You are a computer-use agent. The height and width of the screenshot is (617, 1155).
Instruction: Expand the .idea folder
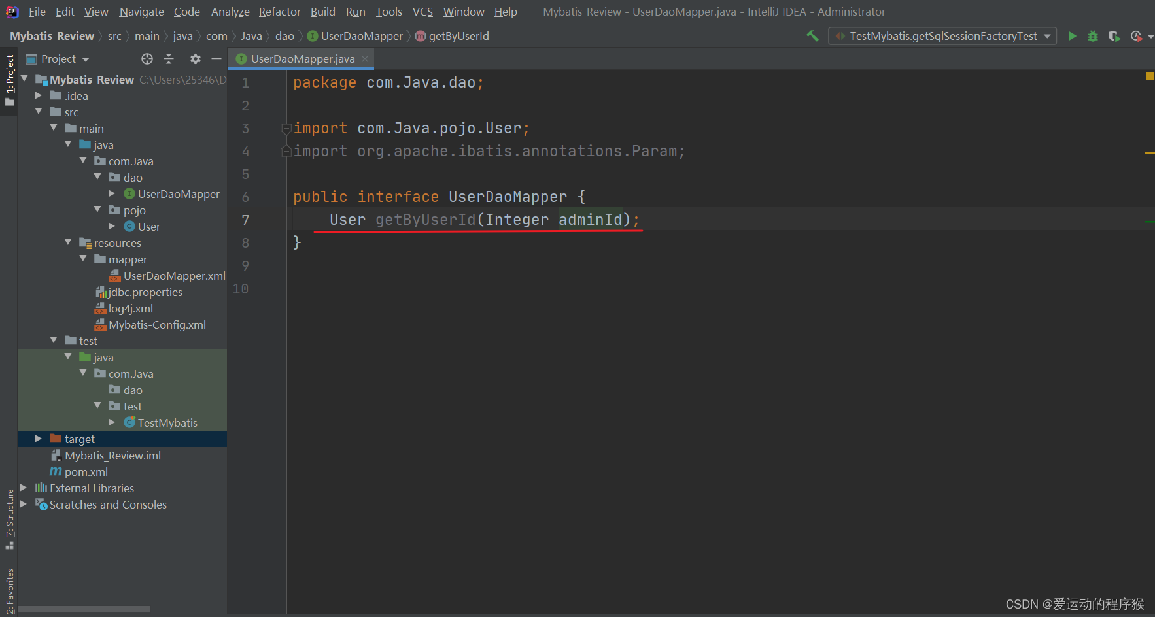point(39,95)
